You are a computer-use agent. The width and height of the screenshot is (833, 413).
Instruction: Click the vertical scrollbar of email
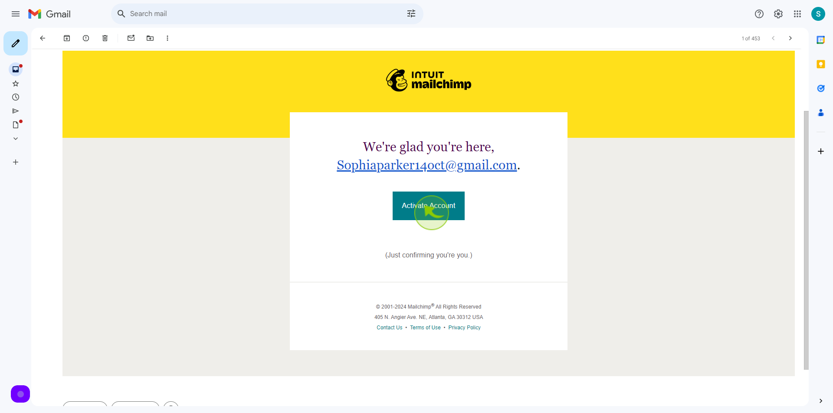click(806, 240)
